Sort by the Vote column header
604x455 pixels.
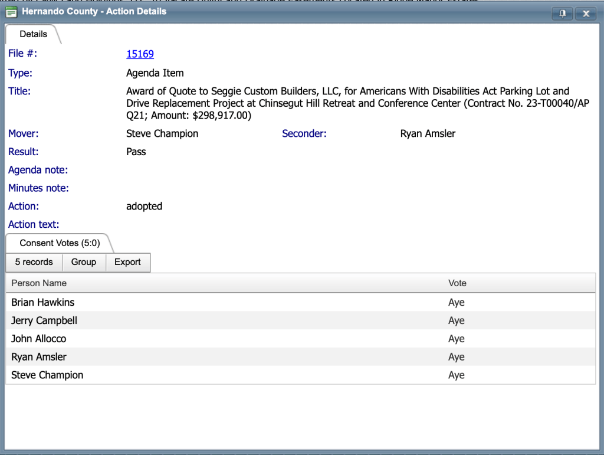pos(457,283)
